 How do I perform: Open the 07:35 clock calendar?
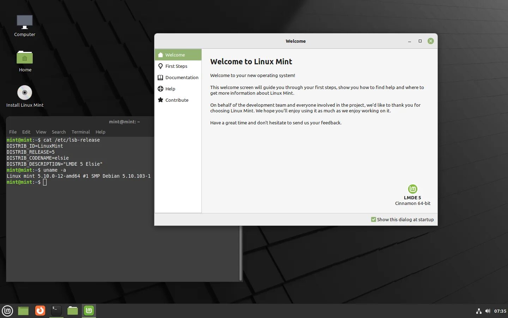click(x=500, y=311)
